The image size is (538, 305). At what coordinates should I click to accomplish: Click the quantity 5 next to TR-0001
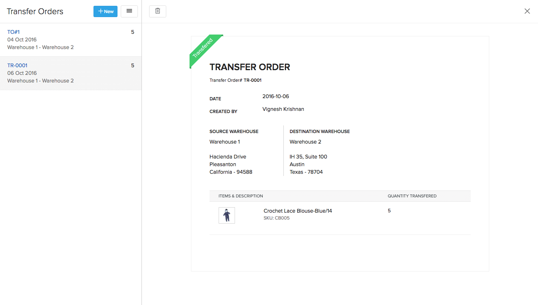coord(132,65)
